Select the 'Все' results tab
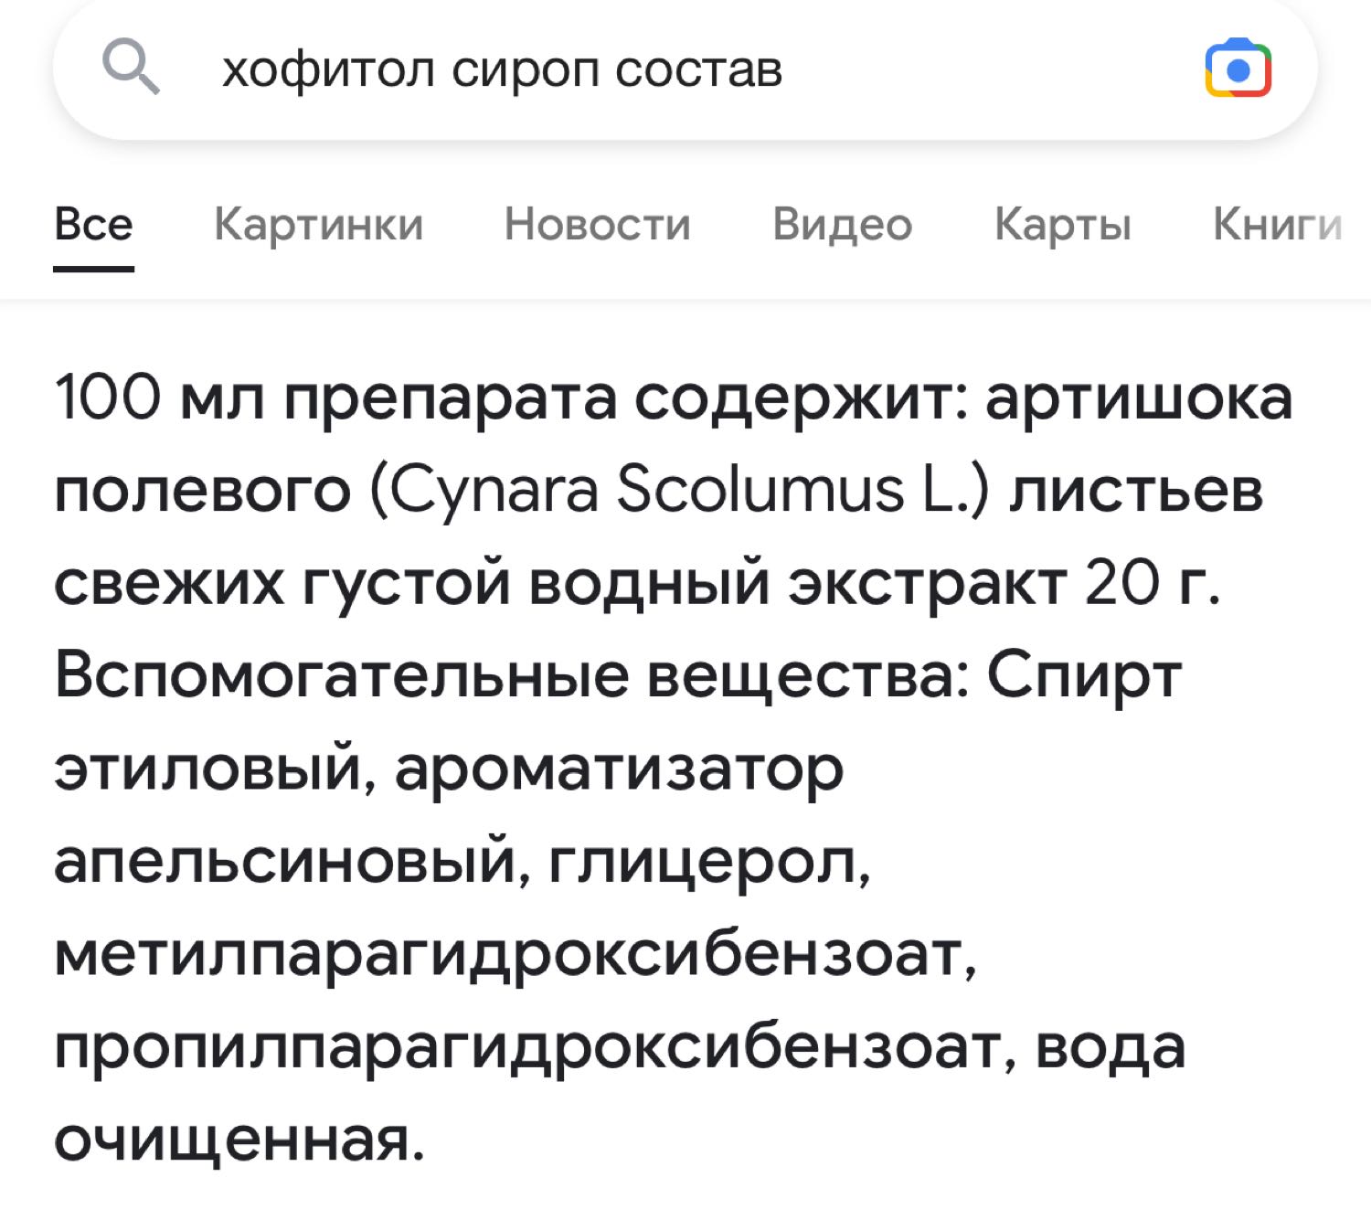 point(93,224)
